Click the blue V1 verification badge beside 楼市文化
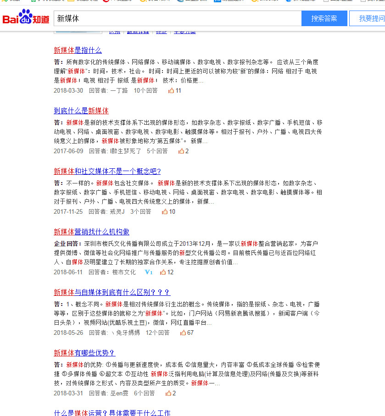This screenshot has height=416, width=385. coord(148,272)
